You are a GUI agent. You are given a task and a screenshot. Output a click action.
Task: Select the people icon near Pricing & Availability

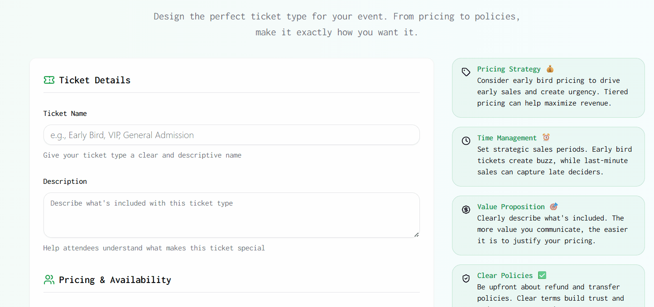49,279
